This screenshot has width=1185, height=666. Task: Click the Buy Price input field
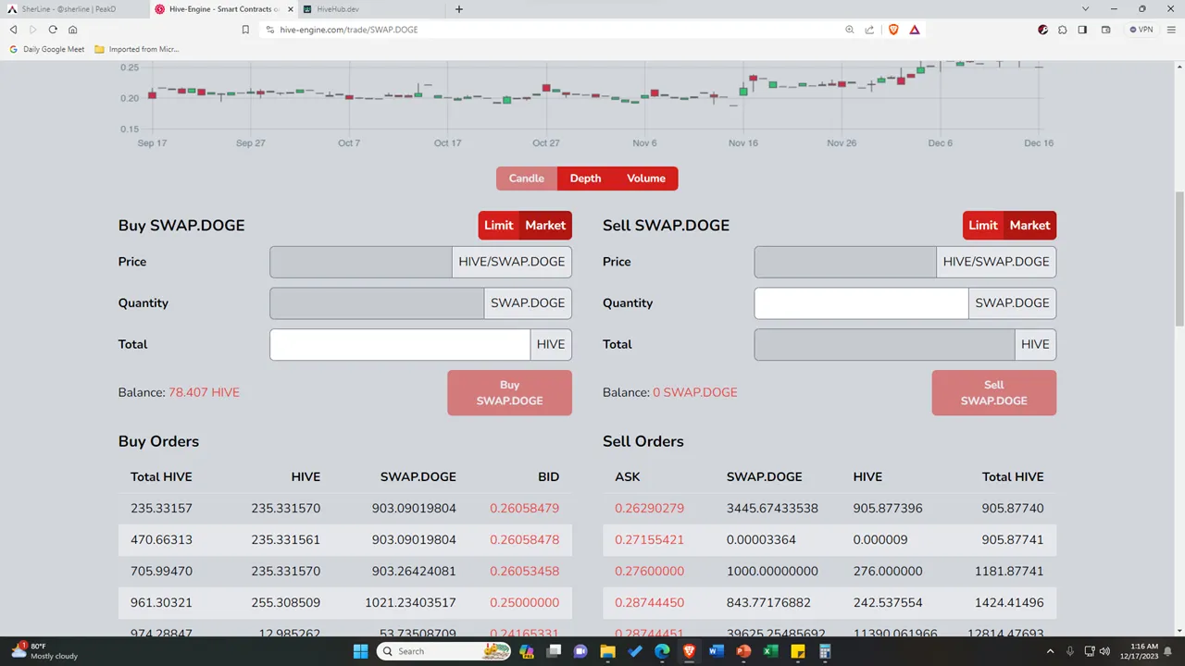(361, 262)
